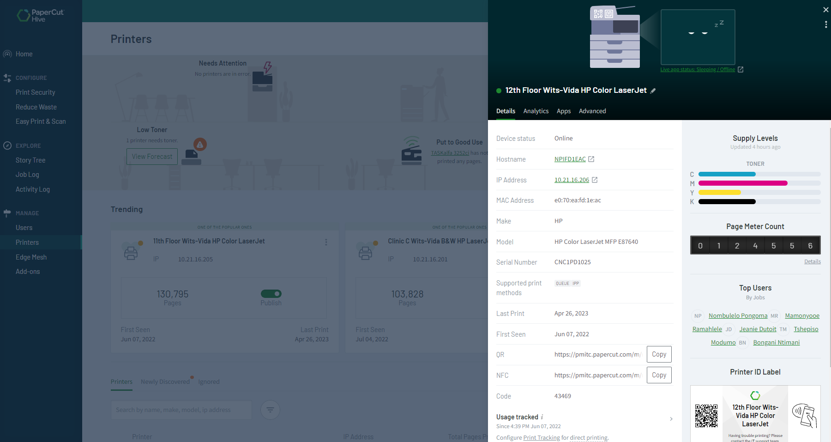The width and height of the screenshot is (831, 442).
Task: Open Easy Print & Scan in the sidebar
Action: click(x=41, y=121)
